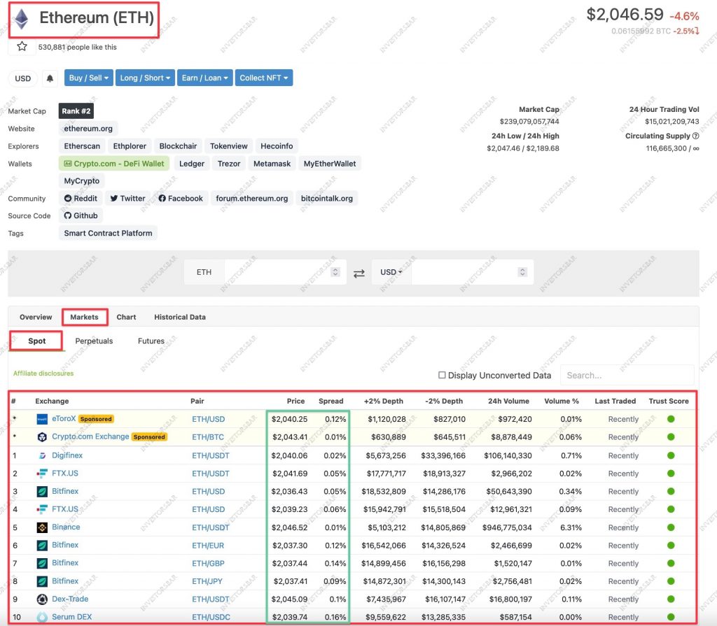This screenshot has height=626, width=717.
Task: Click the price alert bell icon
Action: (x=50, y=78)
